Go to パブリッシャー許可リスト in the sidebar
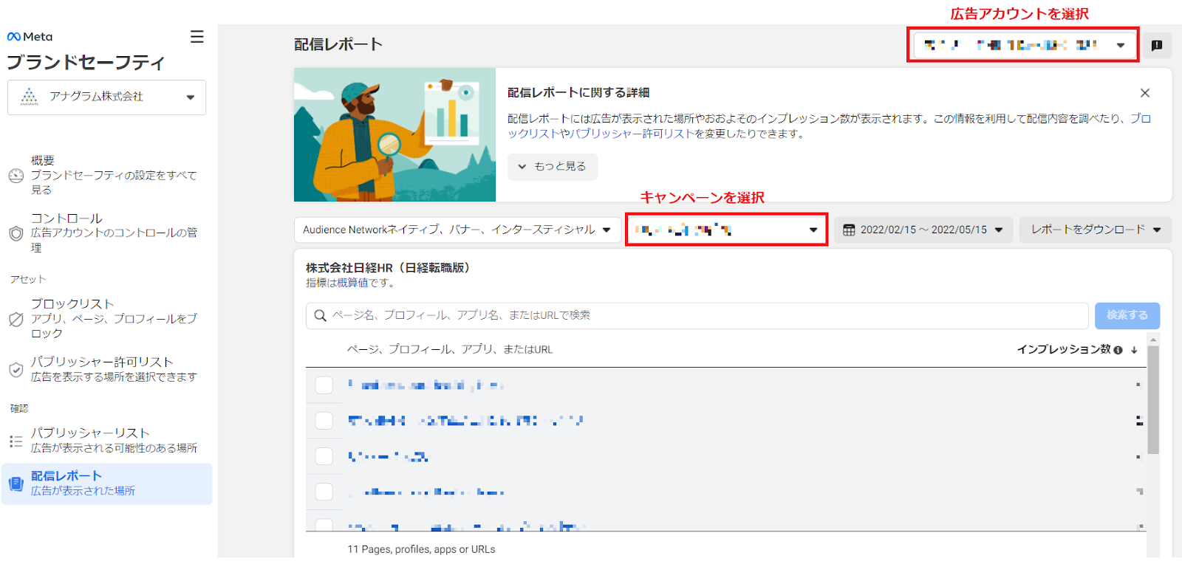1182x564 pixels. pyautogui.click(x=106, y=369)
